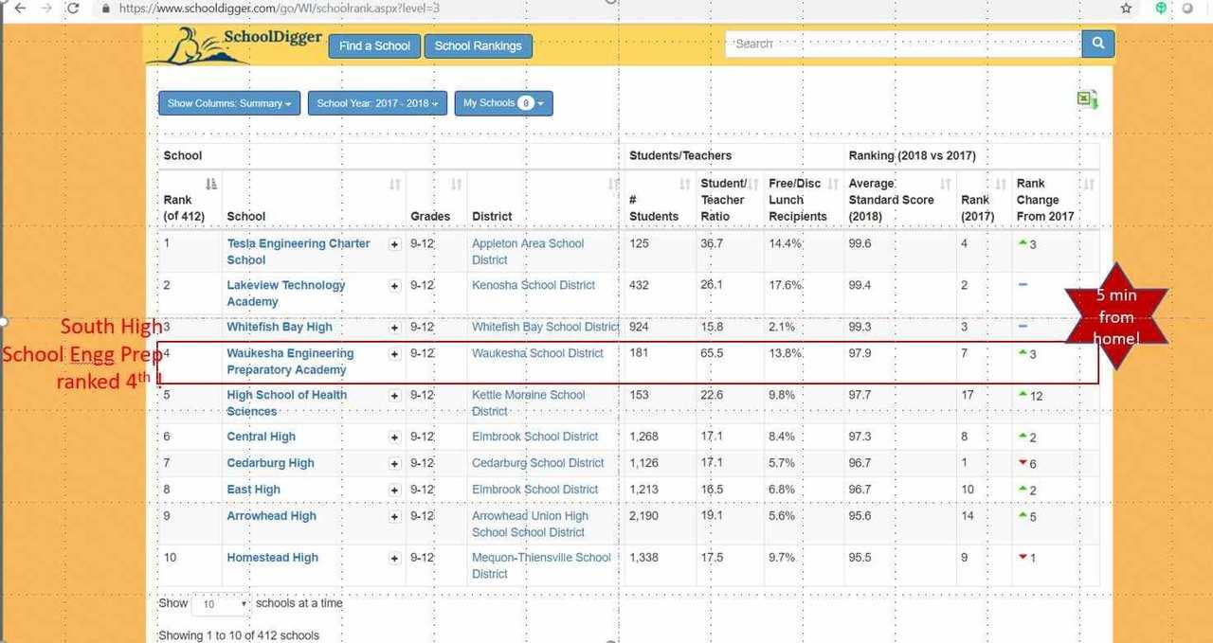
Task: Sort by Rank column sort arrow
Action: point(211,184)
